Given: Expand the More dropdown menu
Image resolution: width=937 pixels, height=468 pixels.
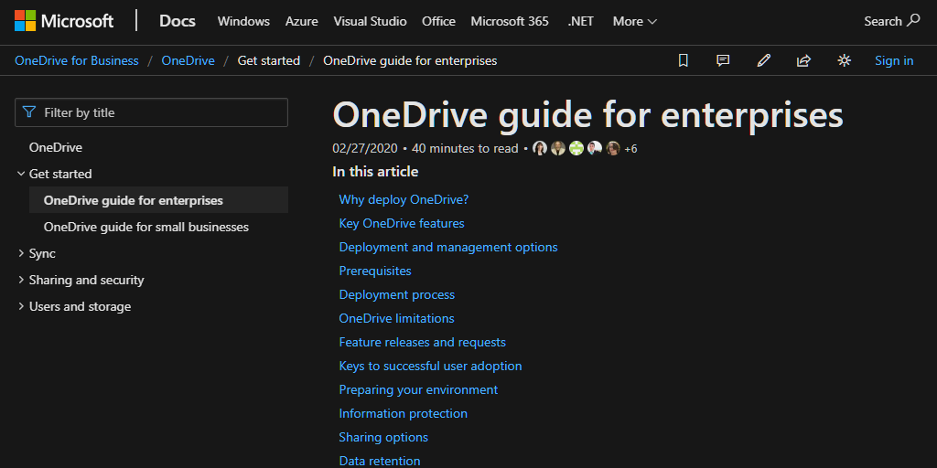Looking at the screenshot, I should pyautogui.click(x=635, y=22).
